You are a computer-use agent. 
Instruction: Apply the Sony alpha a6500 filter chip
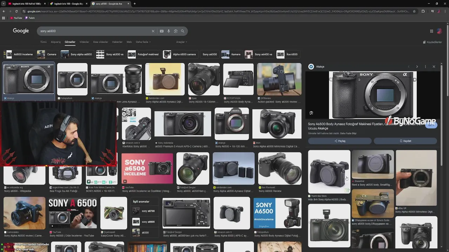tap(77, 54)
